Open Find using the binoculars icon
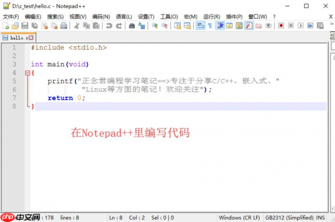The width and height of the screenshot is (335, 222). click(132, 26)
